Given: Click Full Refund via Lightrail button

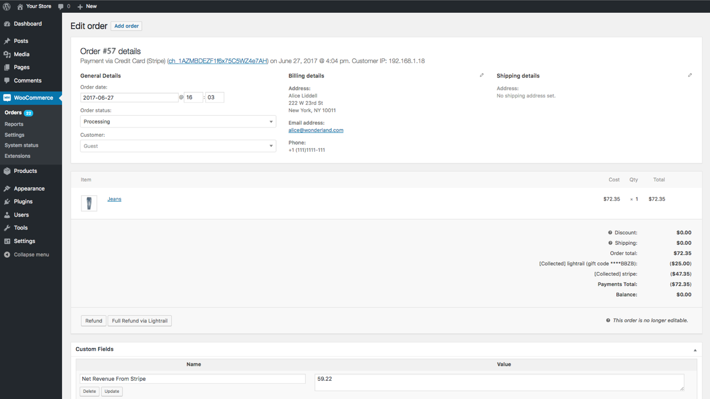Looking at the screenshot, I should pyautogui.click(x=140, y=321).
